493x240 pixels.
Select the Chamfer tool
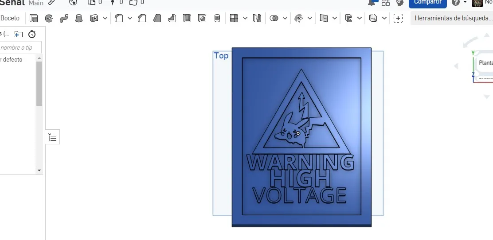point(142,18)
